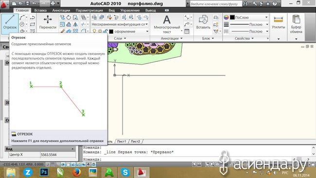Open the Утилиты measure panel

278,22
